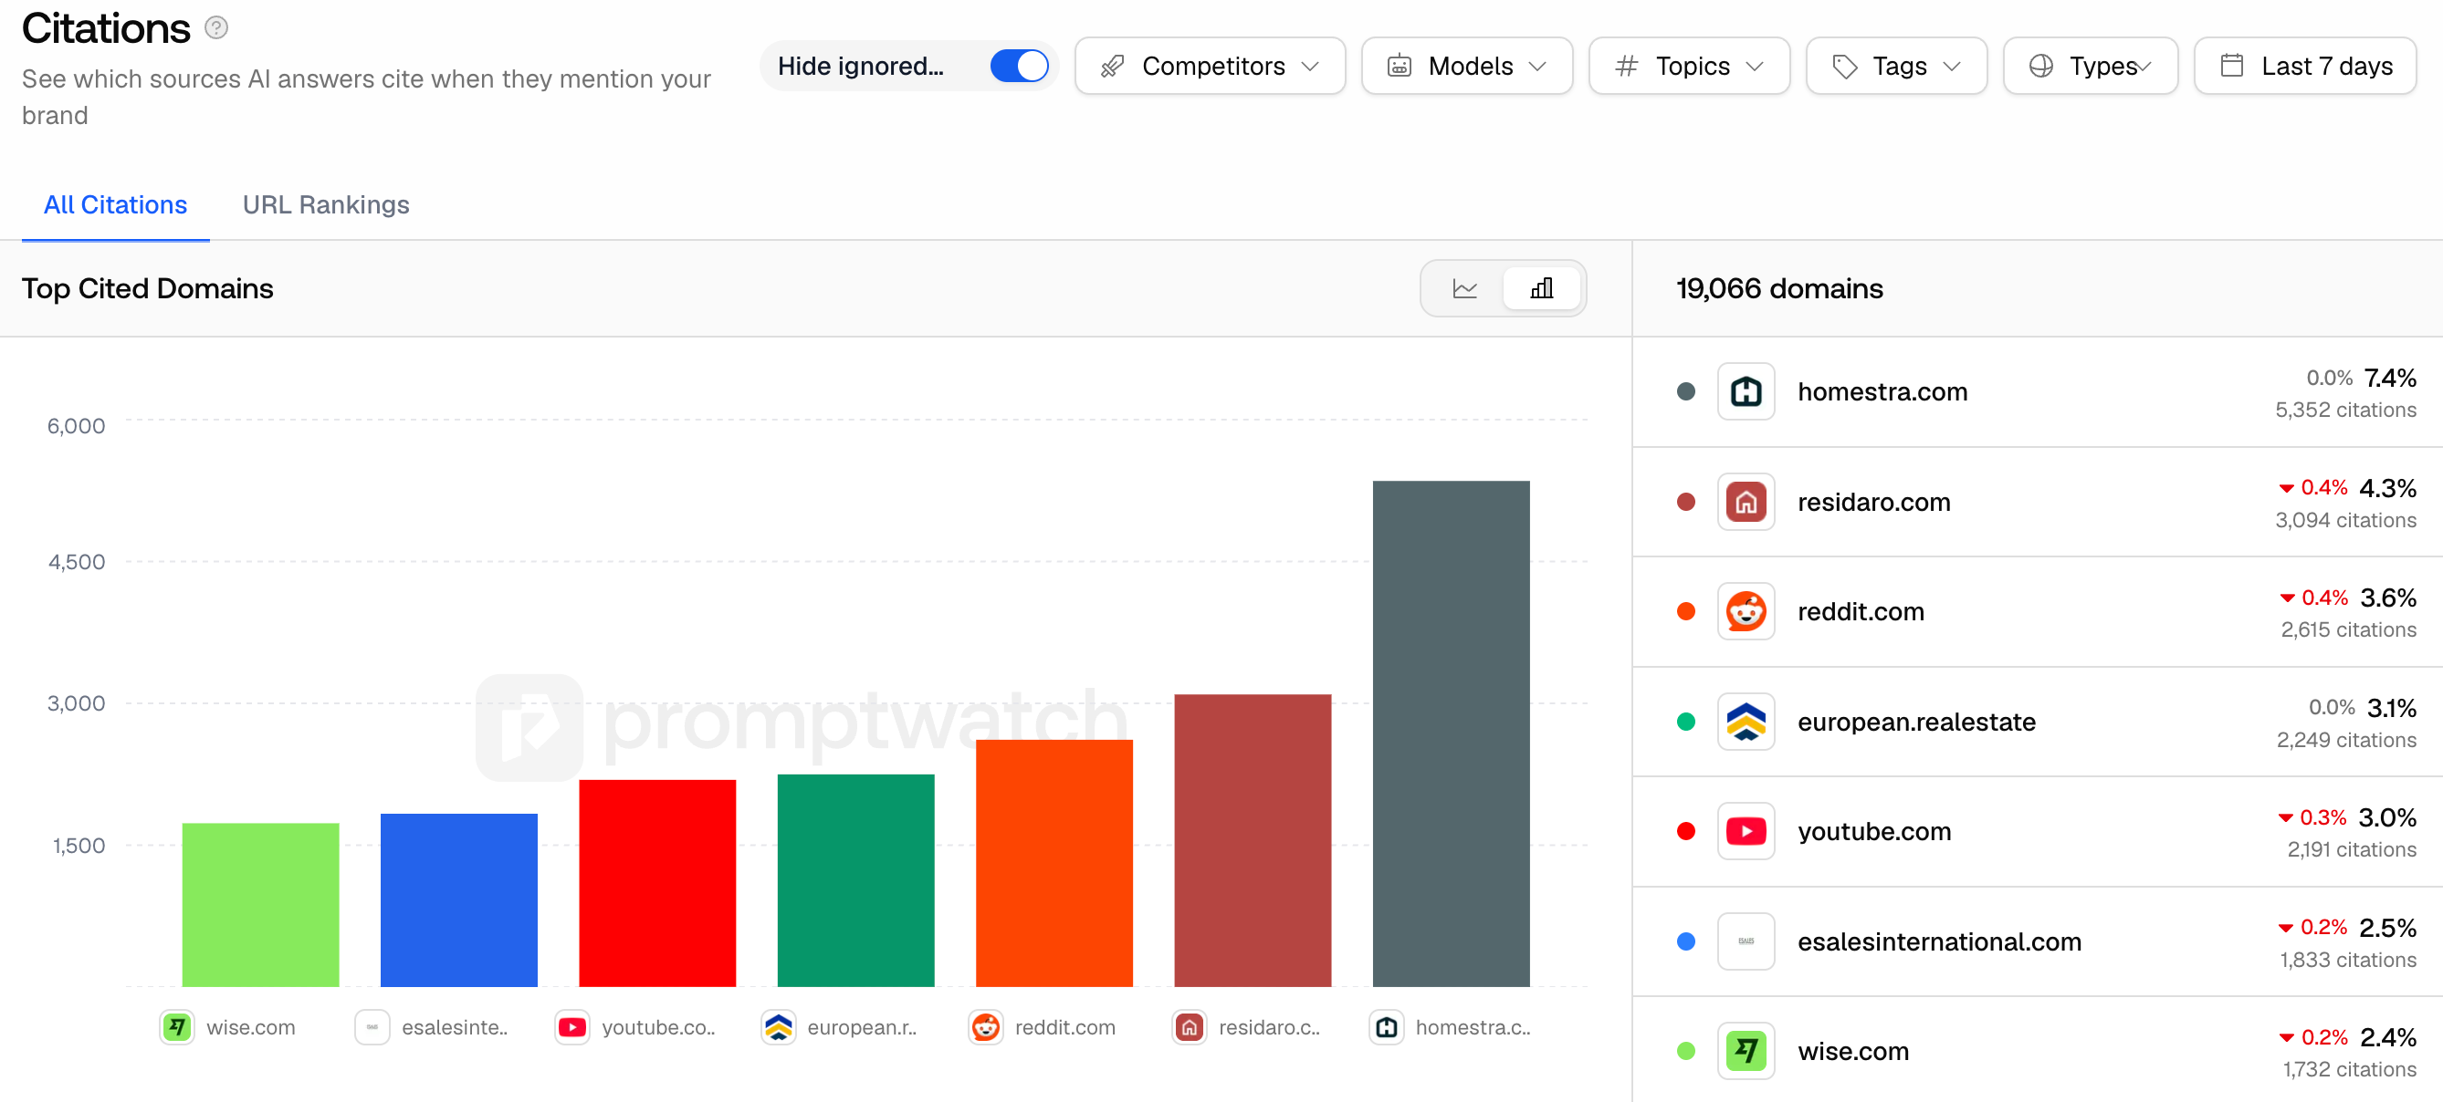Open the Competitors dropdown
This screenshot has width=2443, height=1102.
(x=1209, y=66)
